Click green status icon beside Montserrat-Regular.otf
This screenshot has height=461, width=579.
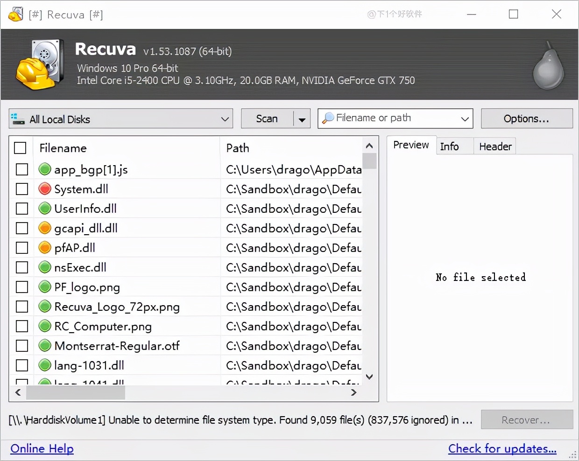45,346
